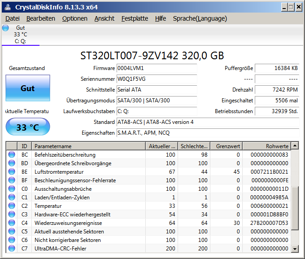The height and width of the screenshot is (259, 305).
Task: Click status orb of row BC
Action: pyautogui.click(x=12, y=154)
